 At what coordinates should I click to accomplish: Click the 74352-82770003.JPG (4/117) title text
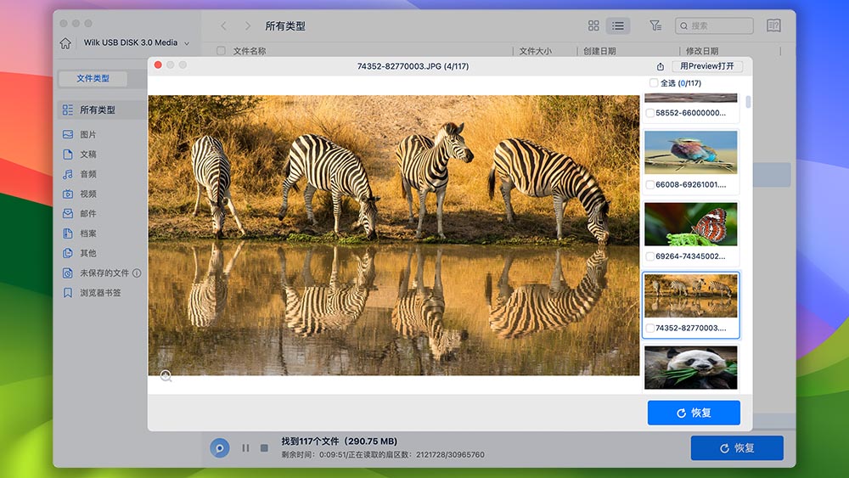point(413,66)
